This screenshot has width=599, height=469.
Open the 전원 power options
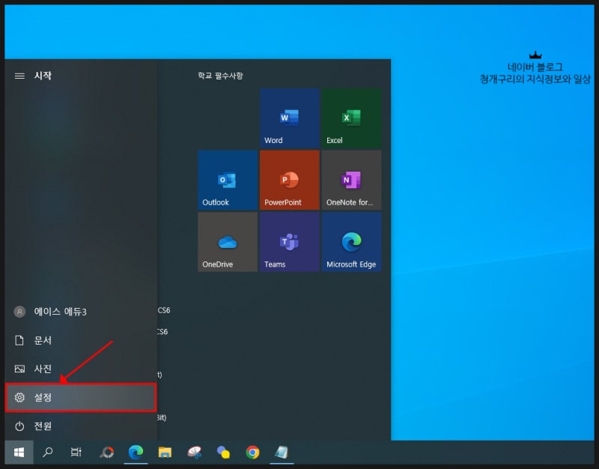[81, 426]
